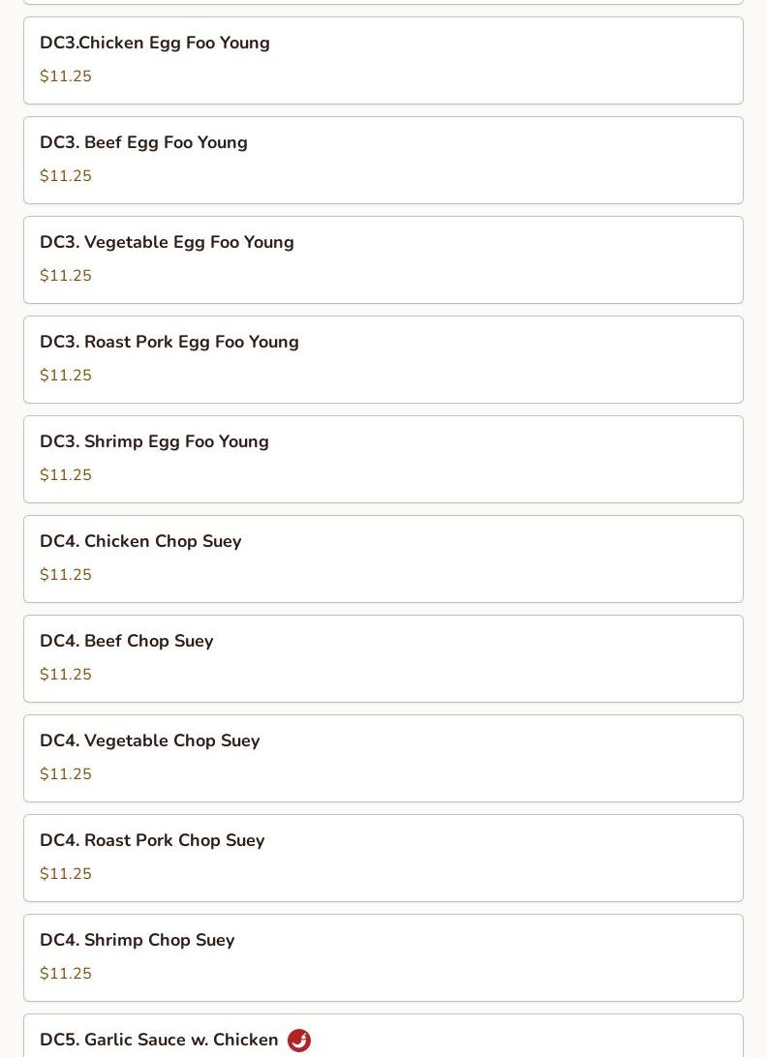Open DC4. Chicken Chop Suey item
The height and width of the screenshot is (1057, 767).
(x=383, y=559)
